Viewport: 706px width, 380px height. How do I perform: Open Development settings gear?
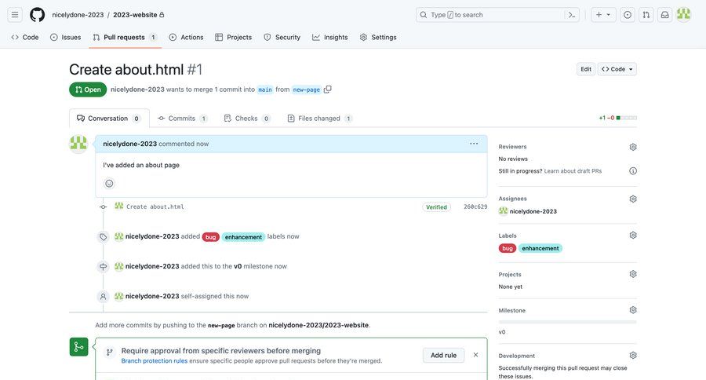[x=633, y=356]
